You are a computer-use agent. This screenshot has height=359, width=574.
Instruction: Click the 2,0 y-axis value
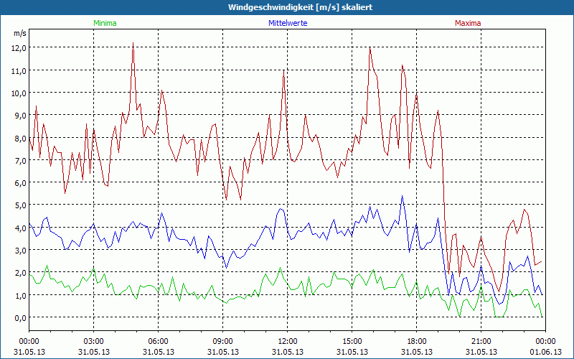(x=21, y=273)
